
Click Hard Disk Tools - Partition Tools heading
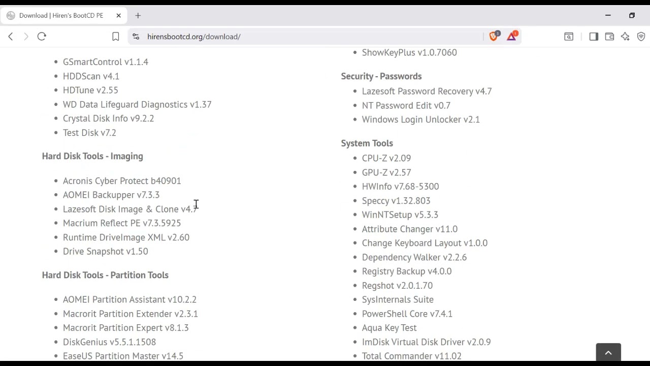[105, 275]
